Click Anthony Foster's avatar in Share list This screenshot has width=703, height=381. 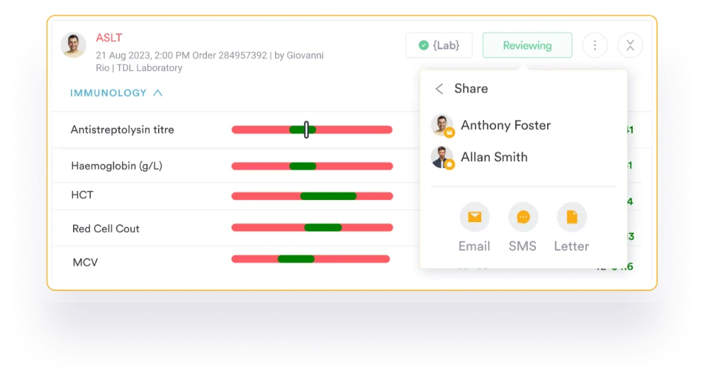(442, 126)
